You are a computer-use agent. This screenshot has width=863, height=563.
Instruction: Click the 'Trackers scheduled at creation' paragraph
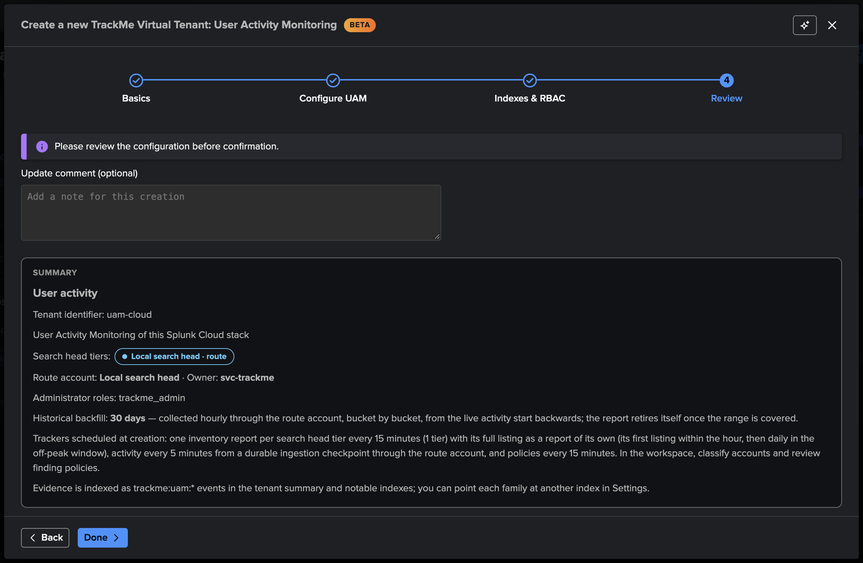coord(427,453)
